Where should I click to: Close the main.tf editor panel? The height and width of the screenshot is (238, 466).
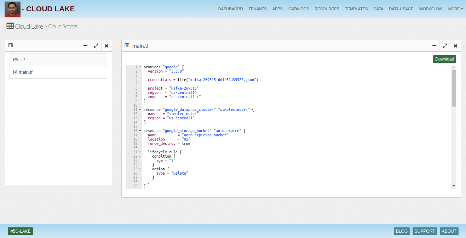pyautogui.click(x=455, y=46)
